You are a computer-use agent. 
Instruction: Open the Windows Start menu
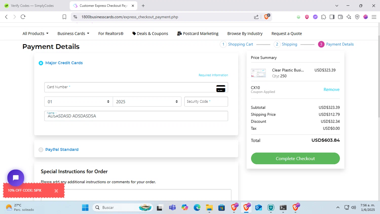tap(85, 207)
